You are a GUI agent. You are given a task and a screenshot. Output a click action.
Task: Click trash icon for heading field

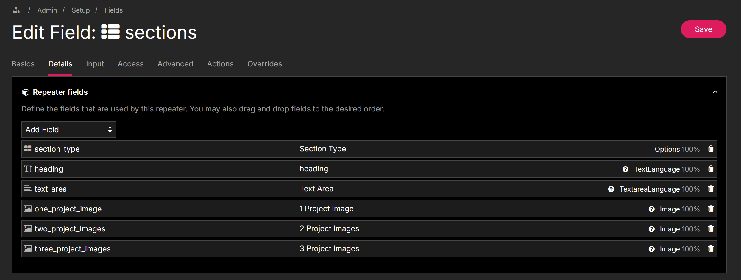click(x=711, y=169)
